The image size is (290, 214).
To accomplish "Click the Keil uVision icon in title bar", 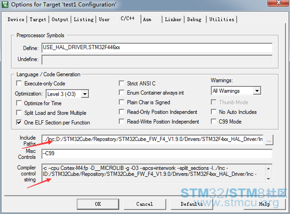I will pyautogui.click(x=5, y=5).
